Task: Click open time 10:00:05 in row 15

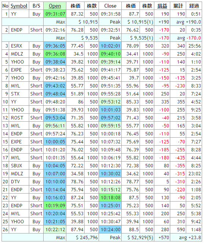Action: 55,141
